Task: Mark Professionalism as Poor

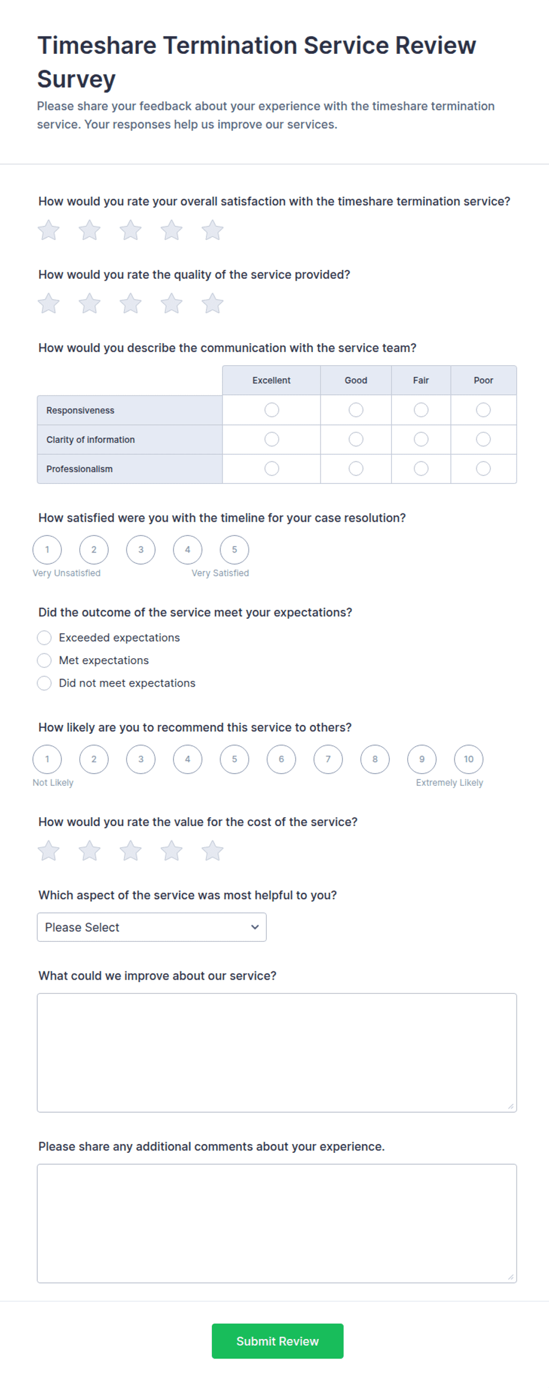Action: tap(483, 469)
